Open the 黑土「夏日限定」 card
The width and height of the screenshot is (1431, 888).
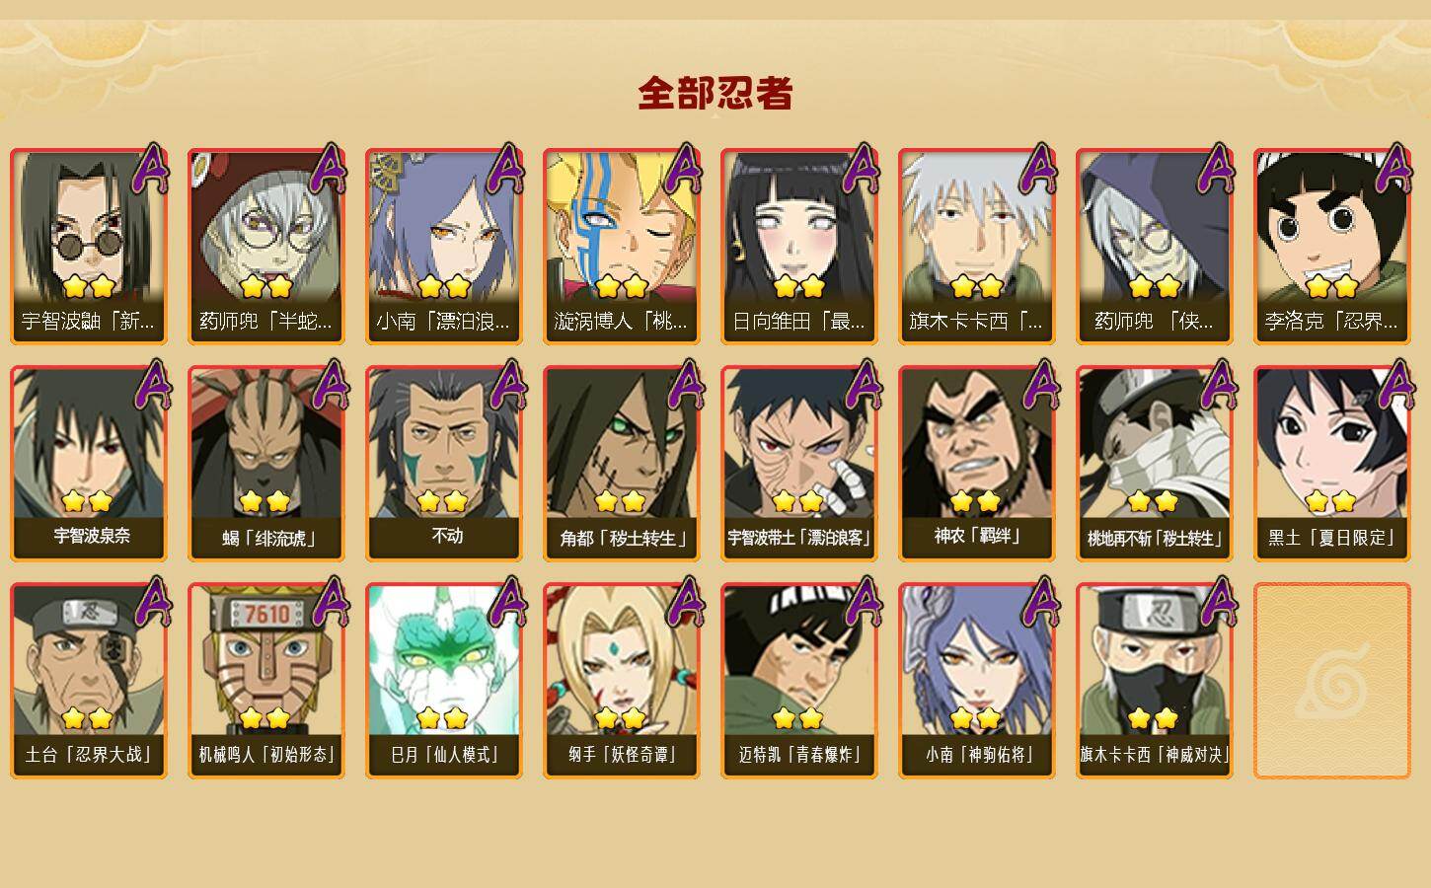1332,463
